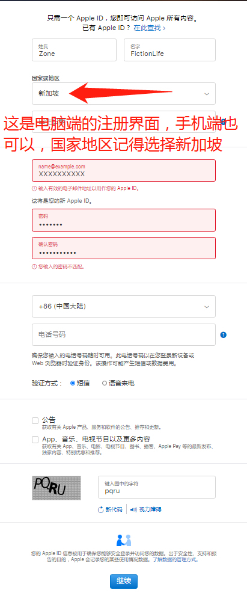Open the 国家或地区 dropdown showing 新加坡
This screenshot has height=596, width=247.
click(x=124, y=93)
